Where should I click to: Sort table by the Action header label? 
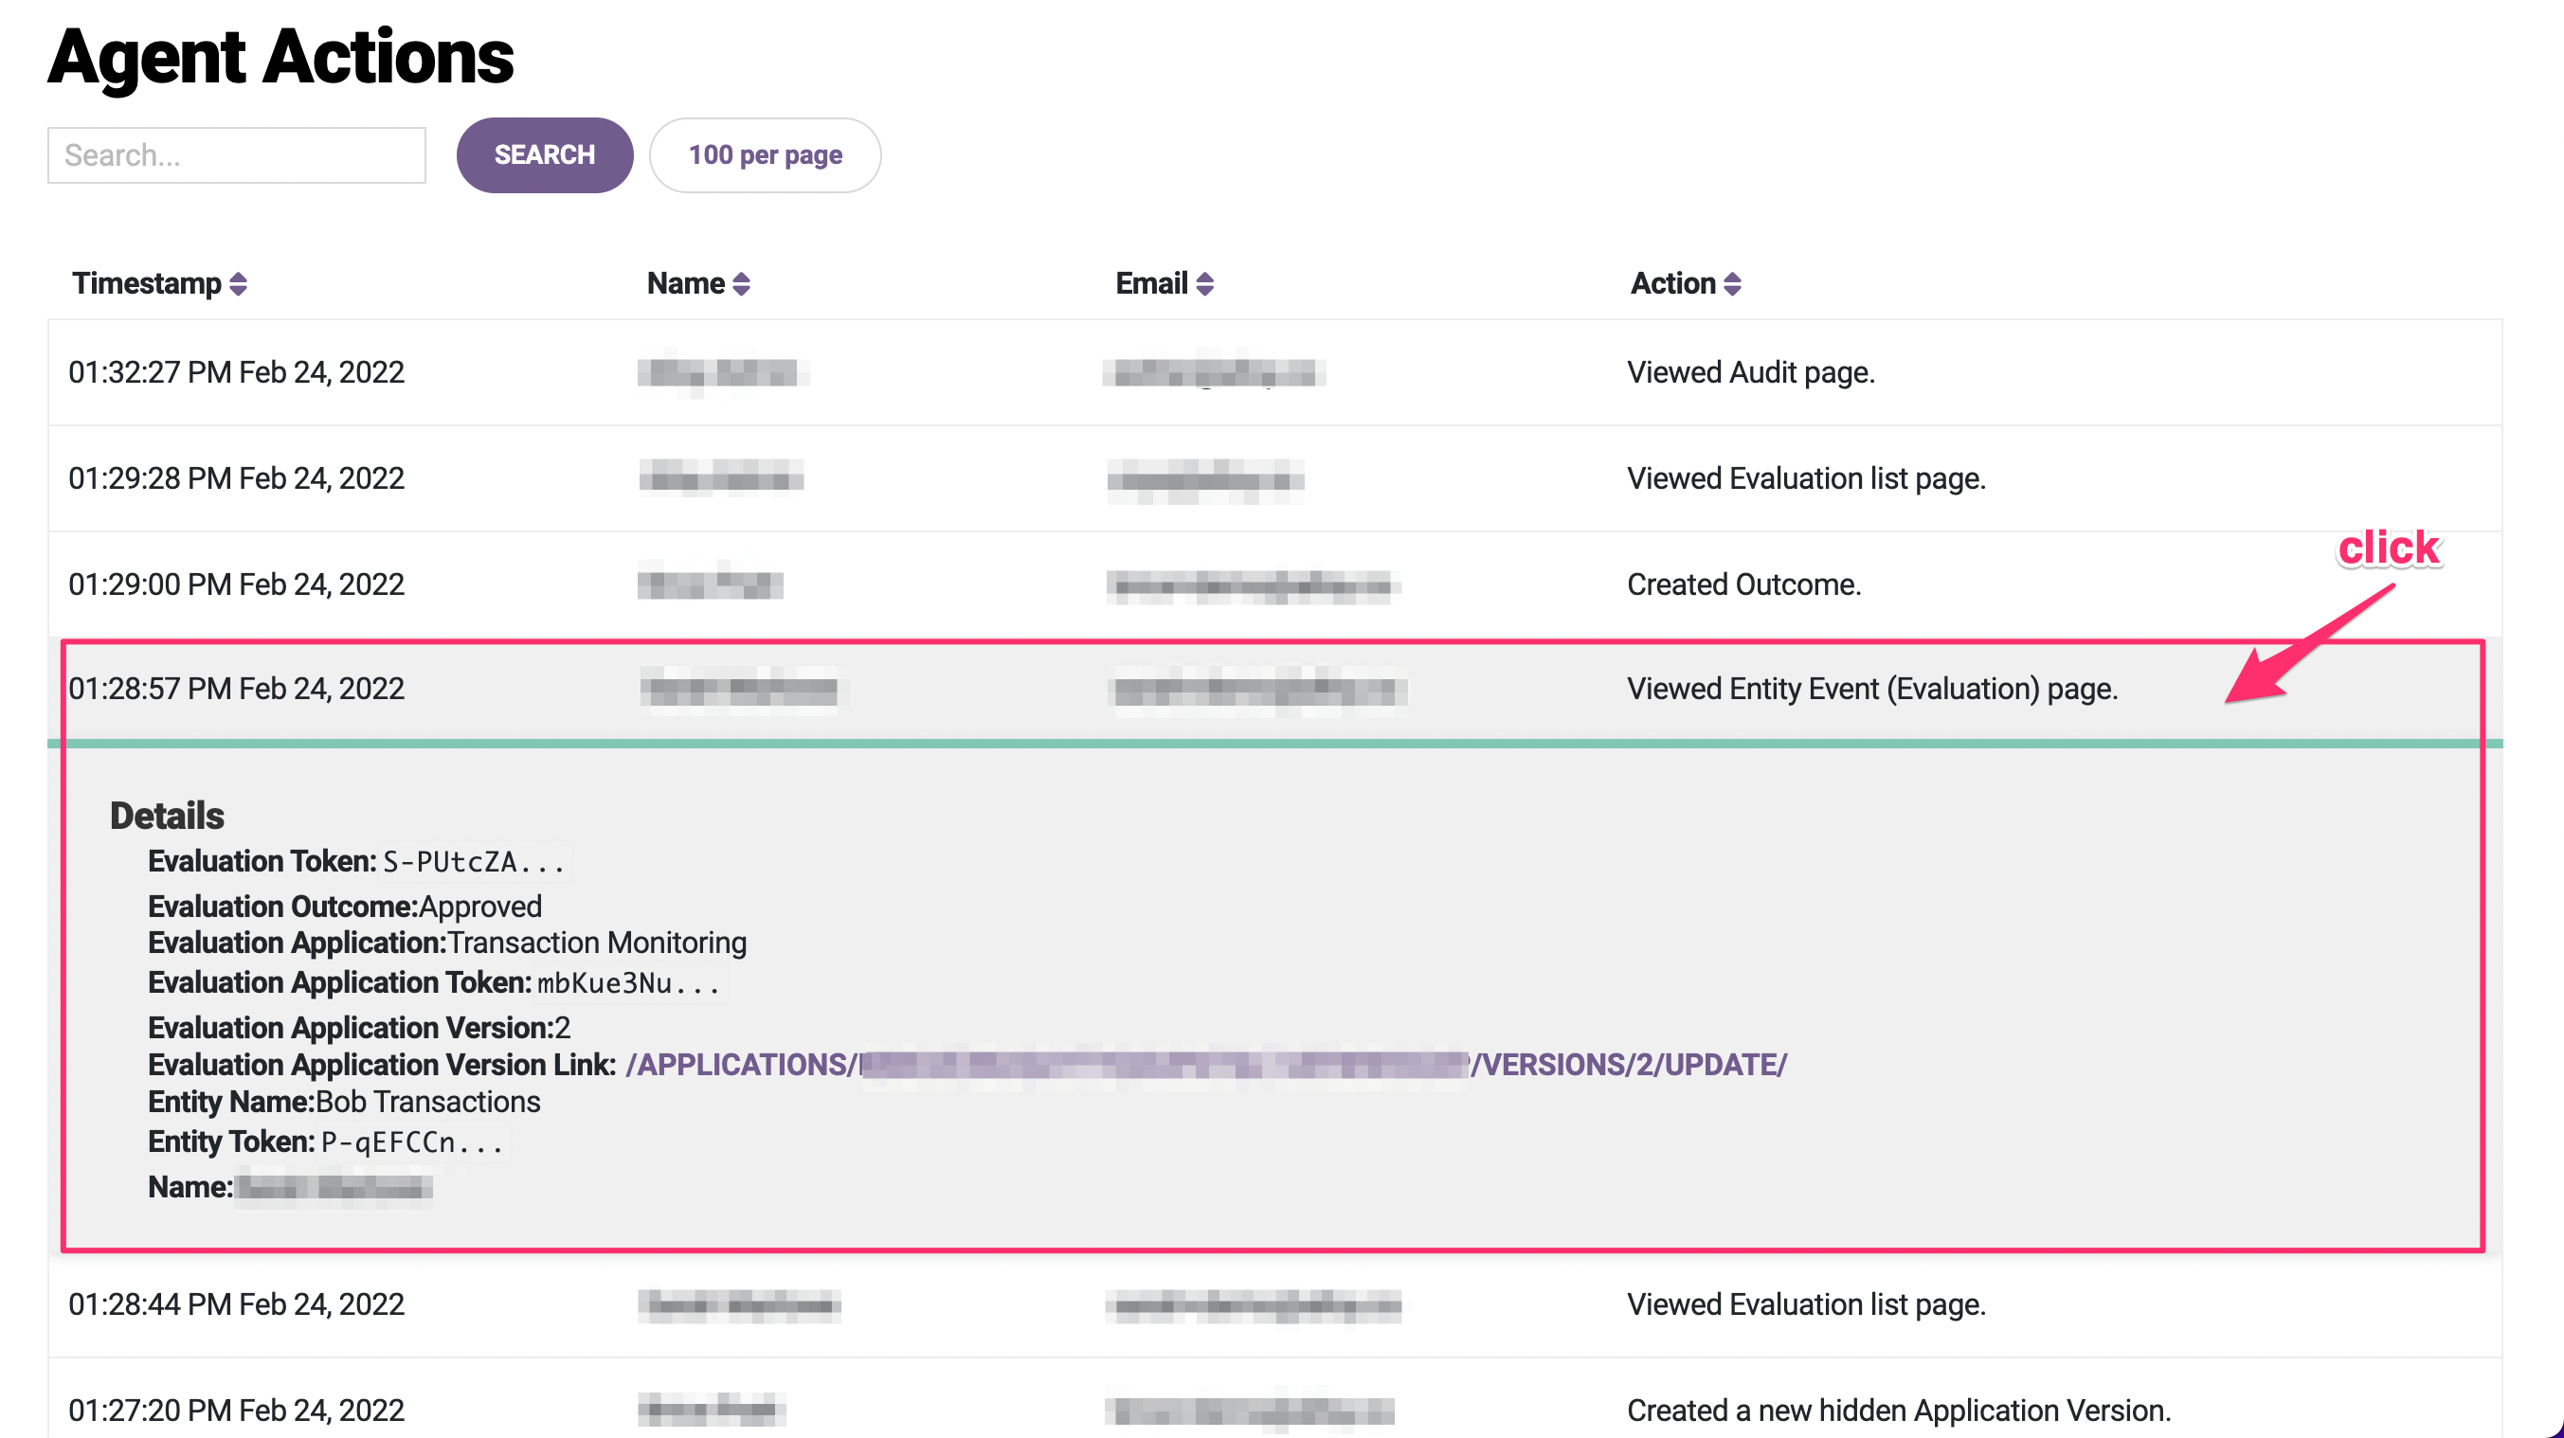coord(1672,284)
